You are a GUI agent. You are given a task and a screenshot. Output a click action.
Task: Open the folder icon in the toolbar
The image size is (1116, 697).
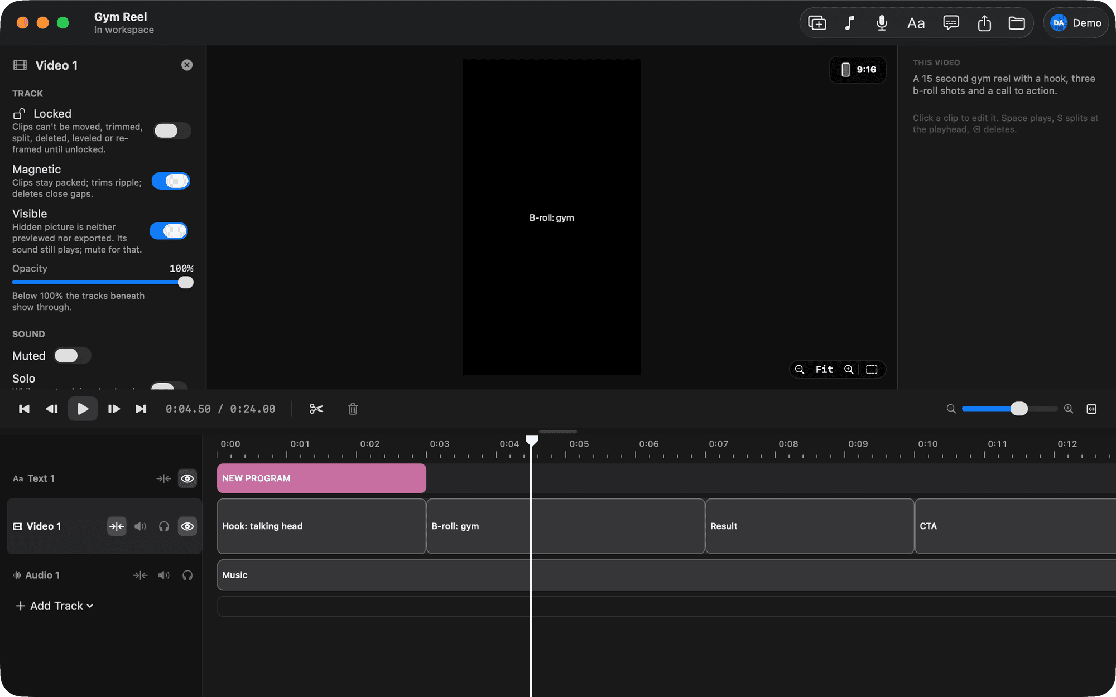(1017, 23)
